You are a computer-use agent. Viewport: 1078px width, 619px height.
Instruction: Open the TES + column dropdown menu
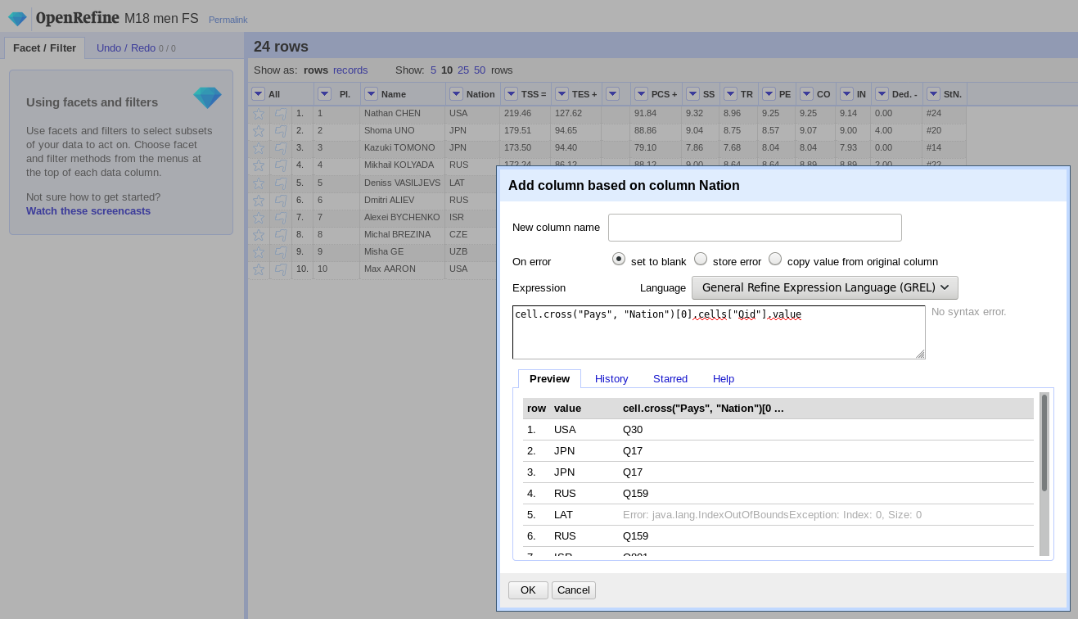562,93
